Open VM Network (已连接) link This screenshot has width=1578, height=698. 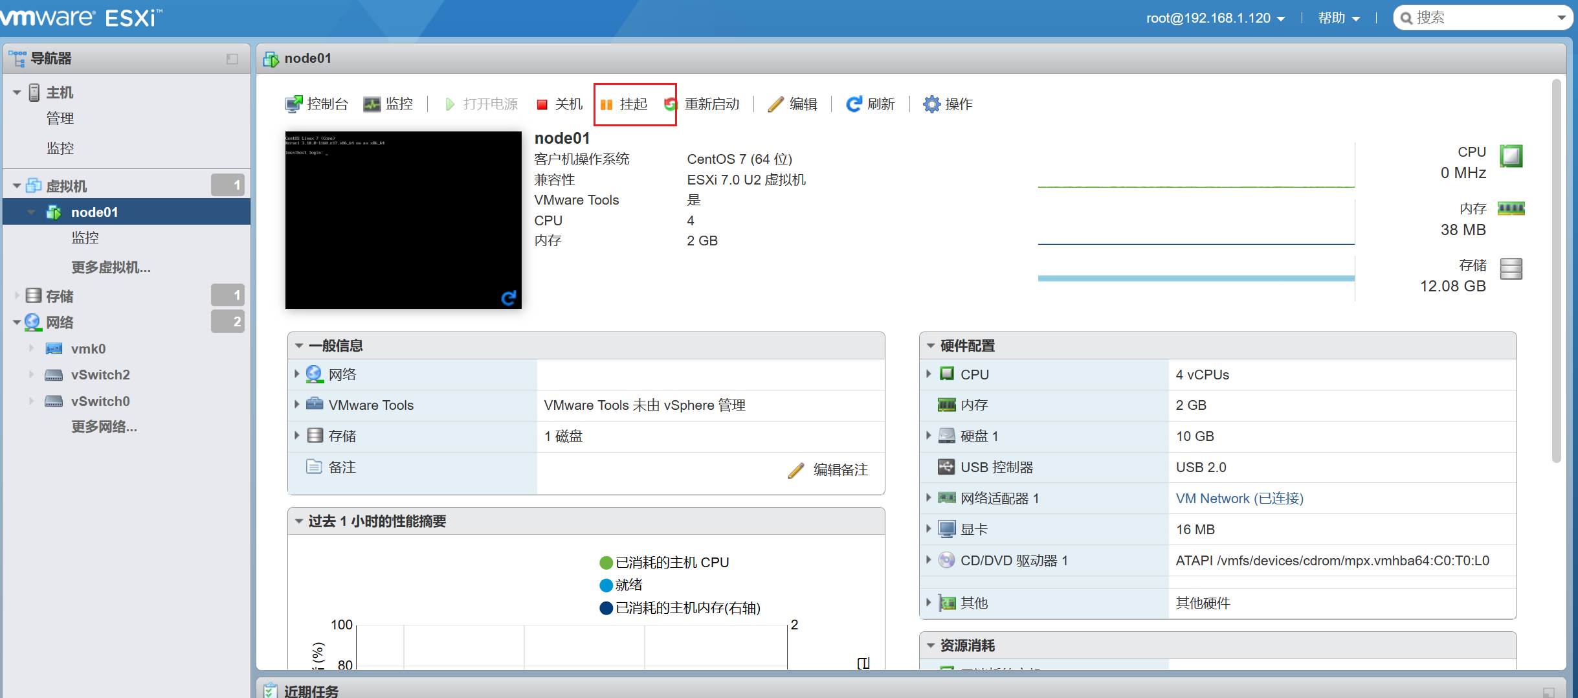[x=1239, y=499]
